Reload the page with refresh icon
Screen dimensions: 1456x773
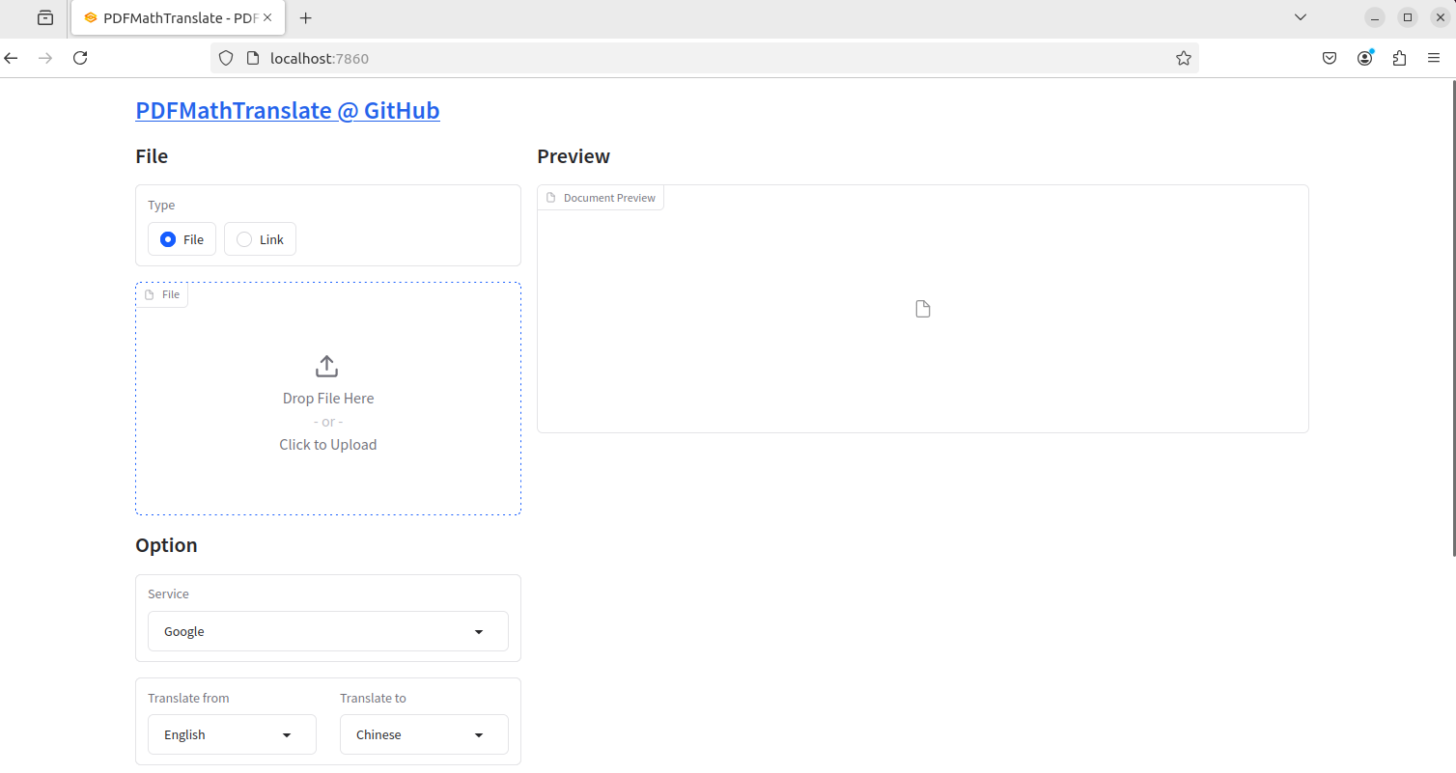pyautogui.click(x=81, y=58)
